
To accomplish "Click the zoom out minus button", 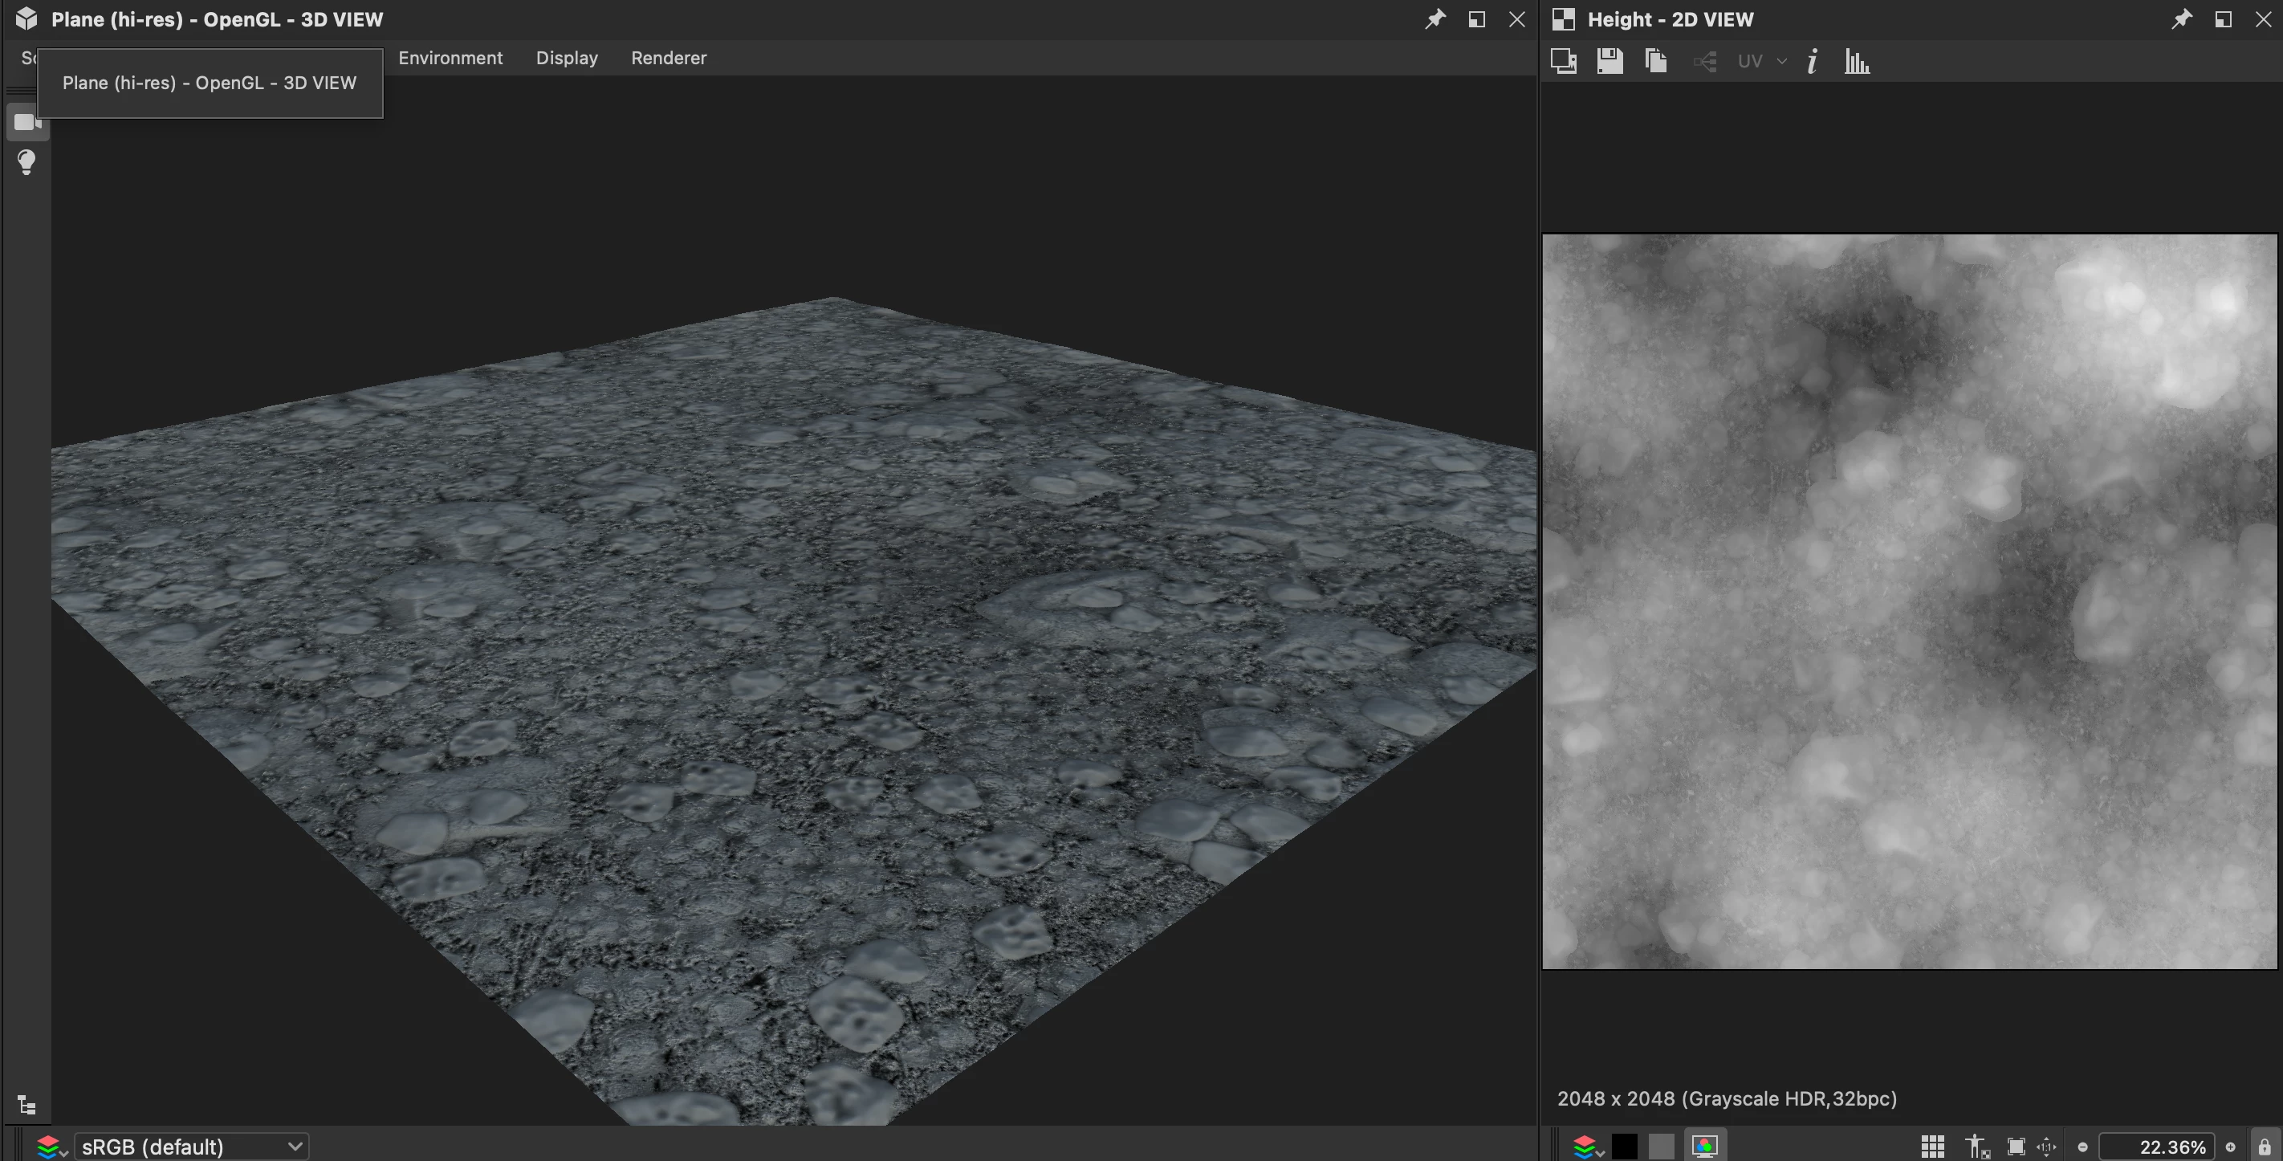I will coord(2082,1146).
